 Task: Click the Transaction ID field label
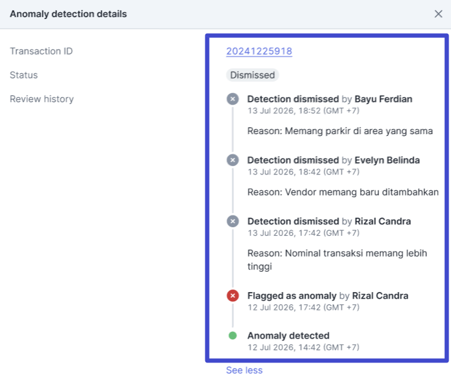pos(41,51)
